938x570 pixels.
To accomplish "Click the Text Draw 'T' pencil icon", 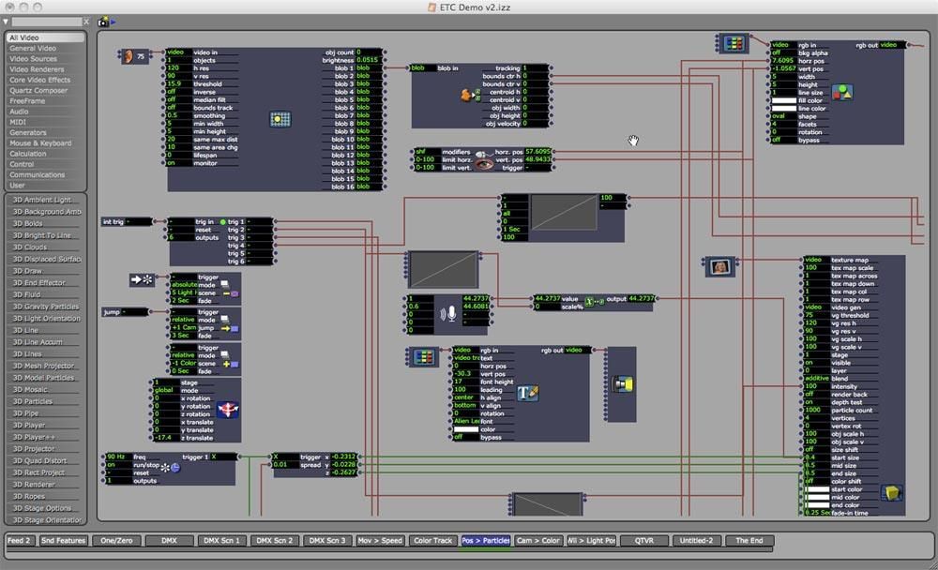I will pos(527,394).
